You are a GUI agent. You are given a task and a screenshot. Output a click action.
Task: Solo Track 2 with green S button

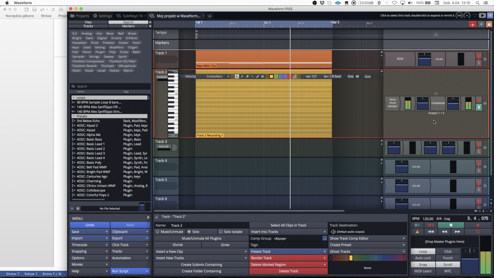click(x=478, y=107)
